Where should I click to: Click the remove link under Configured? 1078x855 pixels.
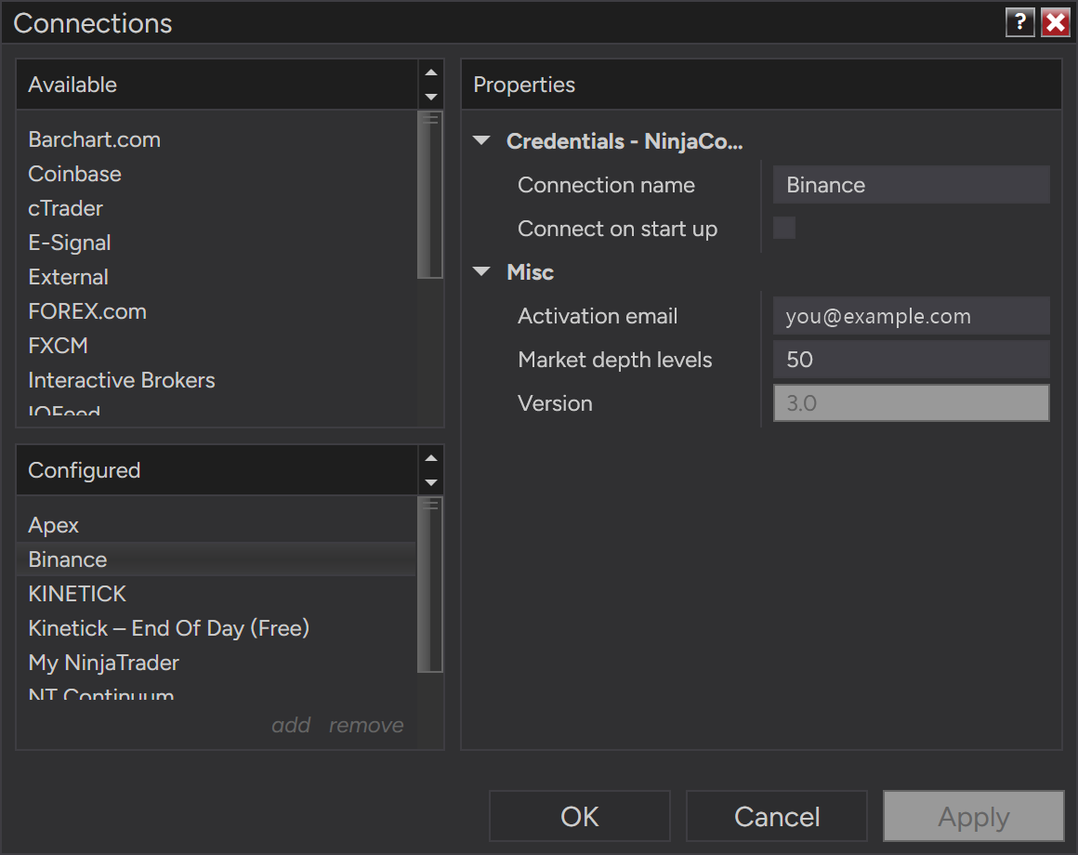pyautogui.click(x=366, y=725)
